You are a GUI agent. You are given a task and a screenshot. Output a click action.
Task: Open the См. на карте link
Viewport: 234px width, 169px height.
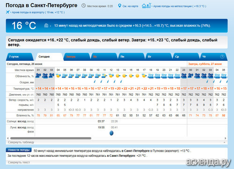click(130, 6)
